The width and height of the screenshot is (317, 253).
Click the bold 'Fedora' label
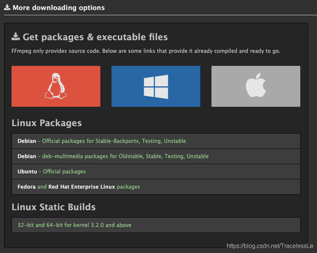[26, 187]
